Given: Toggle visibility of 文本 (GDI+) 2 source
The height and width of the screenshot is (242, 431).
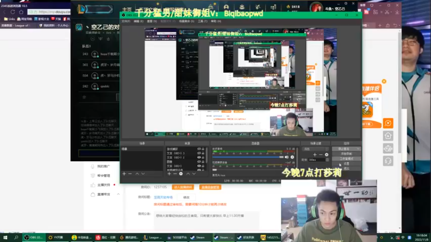Looking at the screenshot, I should point(199,158).
